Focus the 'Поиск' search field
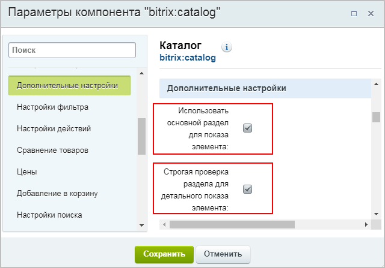Screen dimensions: 385x268 click(x=72, y=50)
